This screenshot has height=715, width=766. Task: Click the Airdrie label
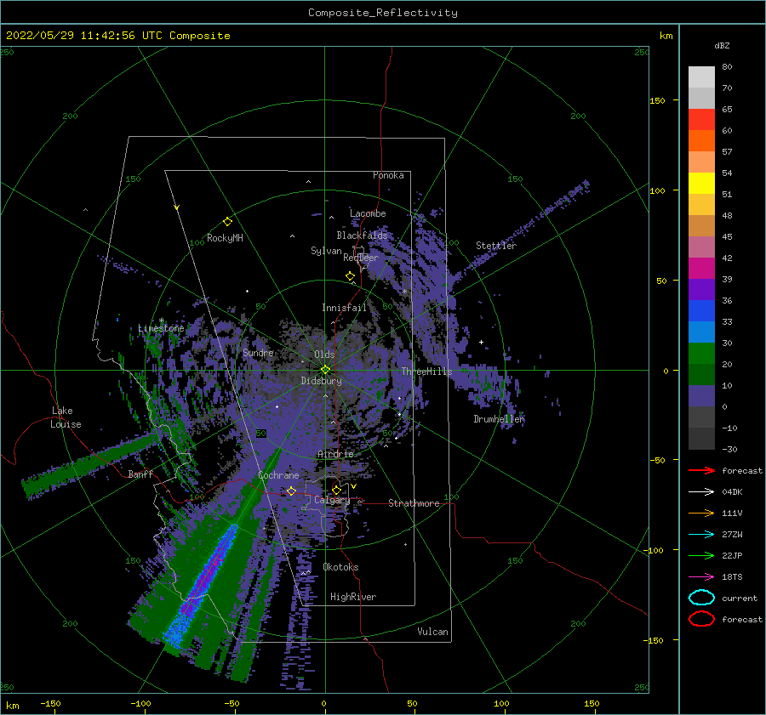coord(335,454)
